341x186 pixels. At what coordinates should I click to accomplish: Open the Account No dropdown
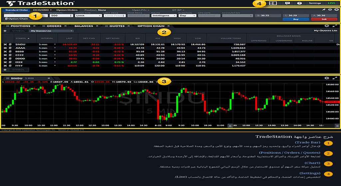click(x=237, y=16)
